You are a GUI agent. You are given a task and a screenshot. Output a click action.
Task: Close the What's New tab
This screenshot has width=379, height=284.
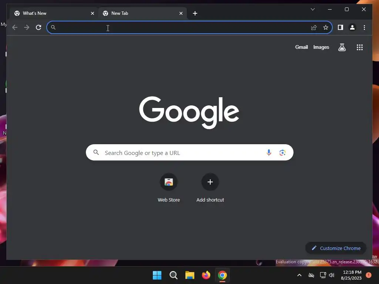point(92,13)
